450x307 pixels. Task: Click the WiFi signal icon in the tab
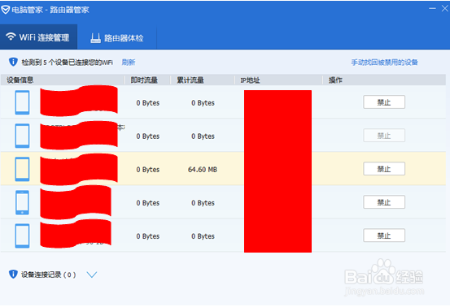pos(11,37)
